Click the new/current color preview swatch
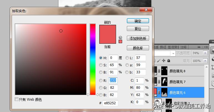The height and width of the screenshot is (112, 214). (x=107, y=34)
